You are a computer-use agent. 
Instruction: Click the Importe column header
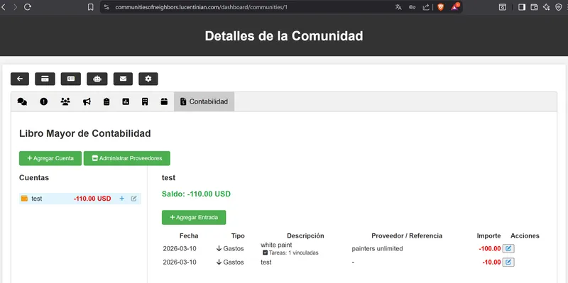488,235
